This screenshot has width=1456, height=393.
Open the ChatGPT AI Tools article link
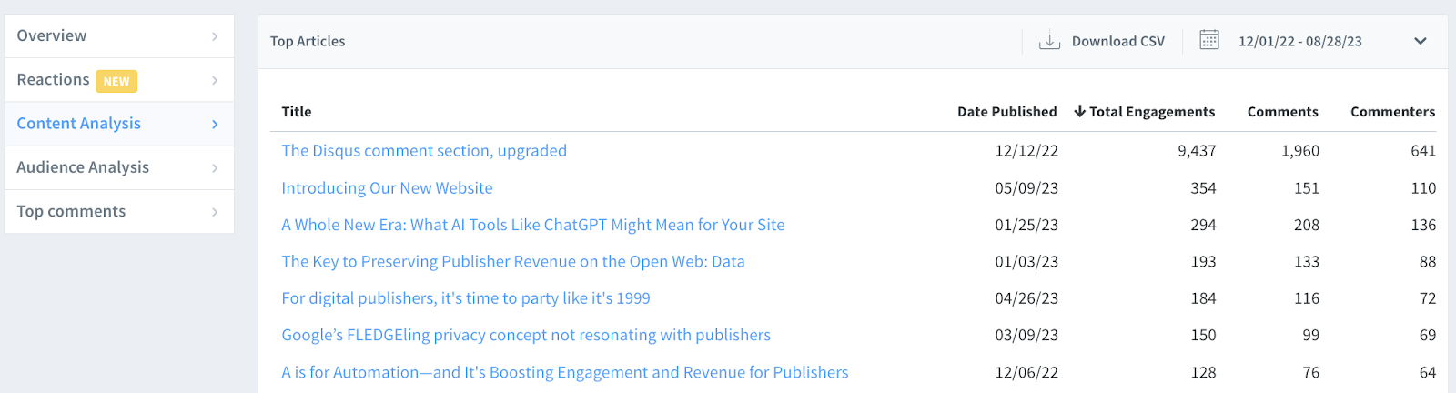[532, 225]
